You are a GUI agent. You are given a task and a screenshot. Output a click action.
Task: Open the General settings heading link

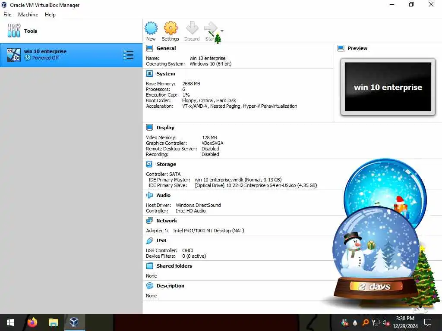pos(166,48)
